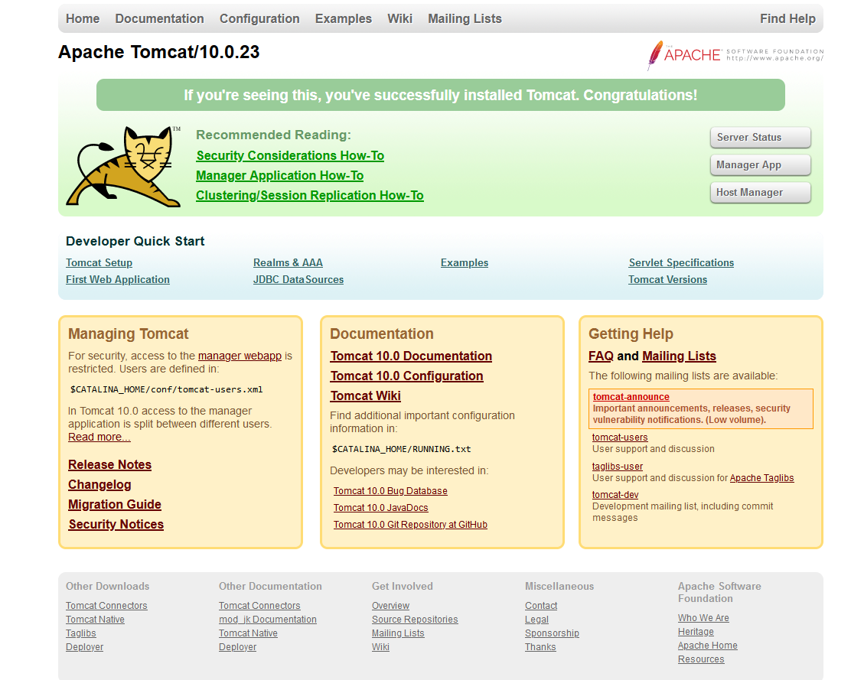Viewport: 851px width, 680px height.
Task: Click Tomcat Connectors under Other Downloads
Action: [x=106, y=606]
